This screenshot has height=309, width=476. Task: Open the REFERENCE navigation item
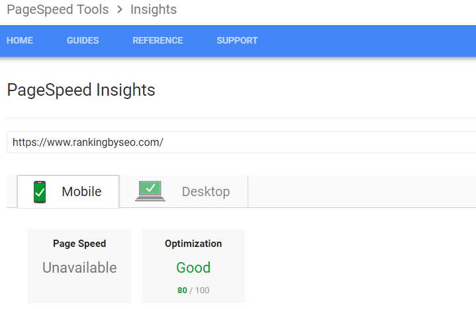pos(158,40)
